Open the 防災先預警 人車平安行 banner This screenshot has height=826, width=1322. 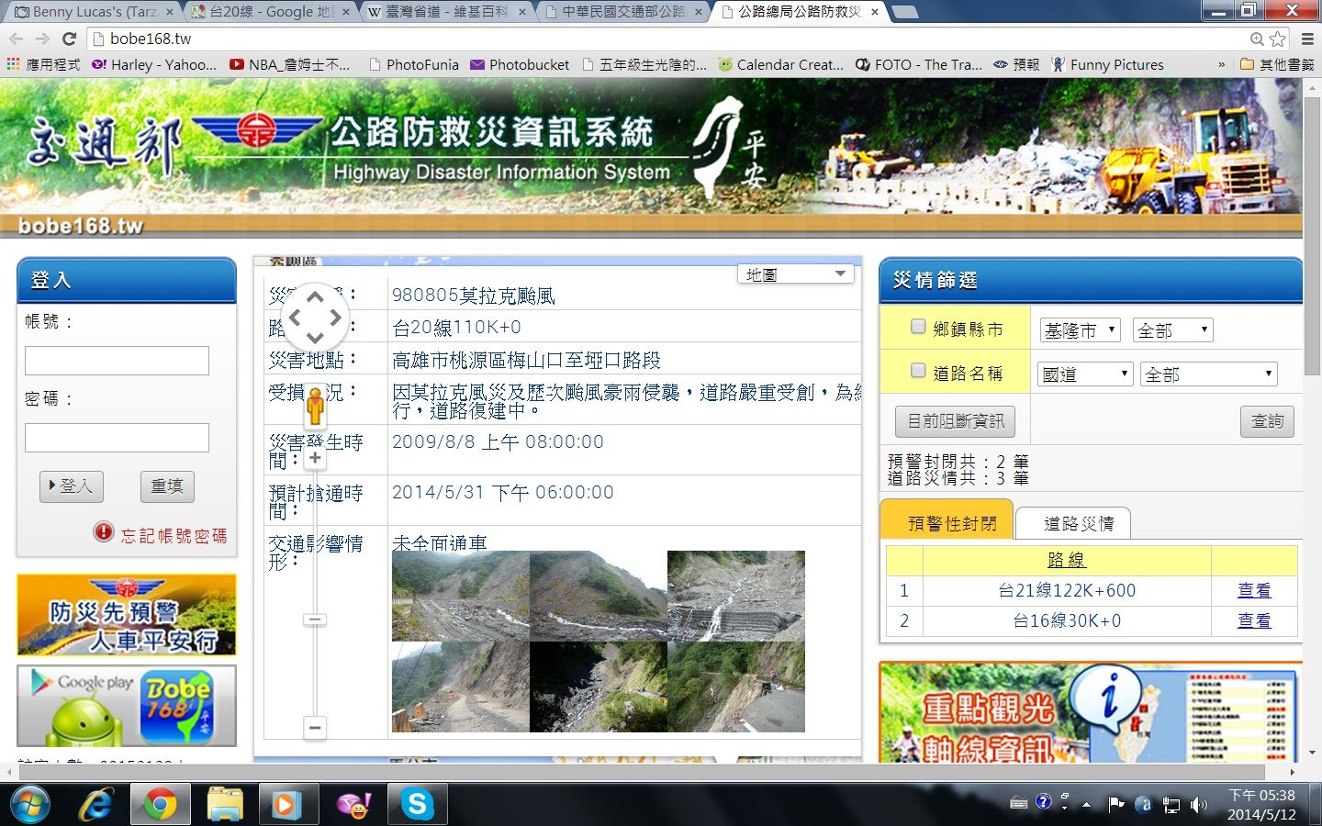pos(127,615)
